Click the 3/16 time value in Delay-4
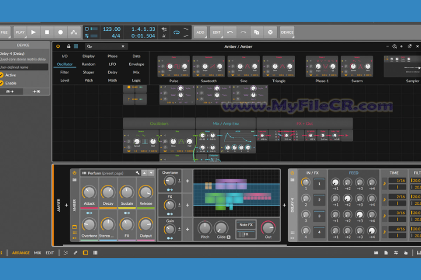The height and width of the screenshot is (280, 421). coord(398,213)
